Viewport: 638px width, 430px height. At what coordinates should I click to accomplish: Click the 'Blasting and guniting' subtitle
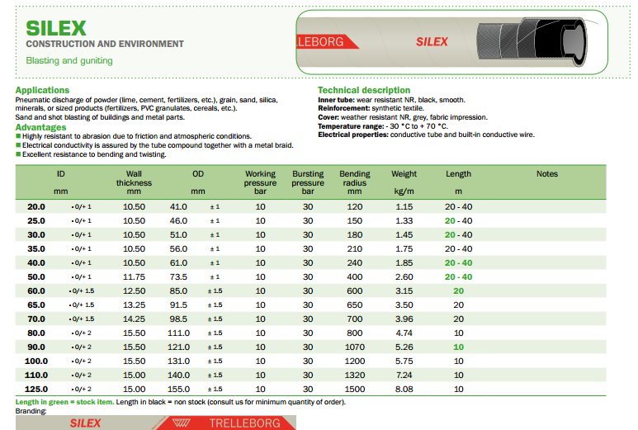(x=69, y=60)
